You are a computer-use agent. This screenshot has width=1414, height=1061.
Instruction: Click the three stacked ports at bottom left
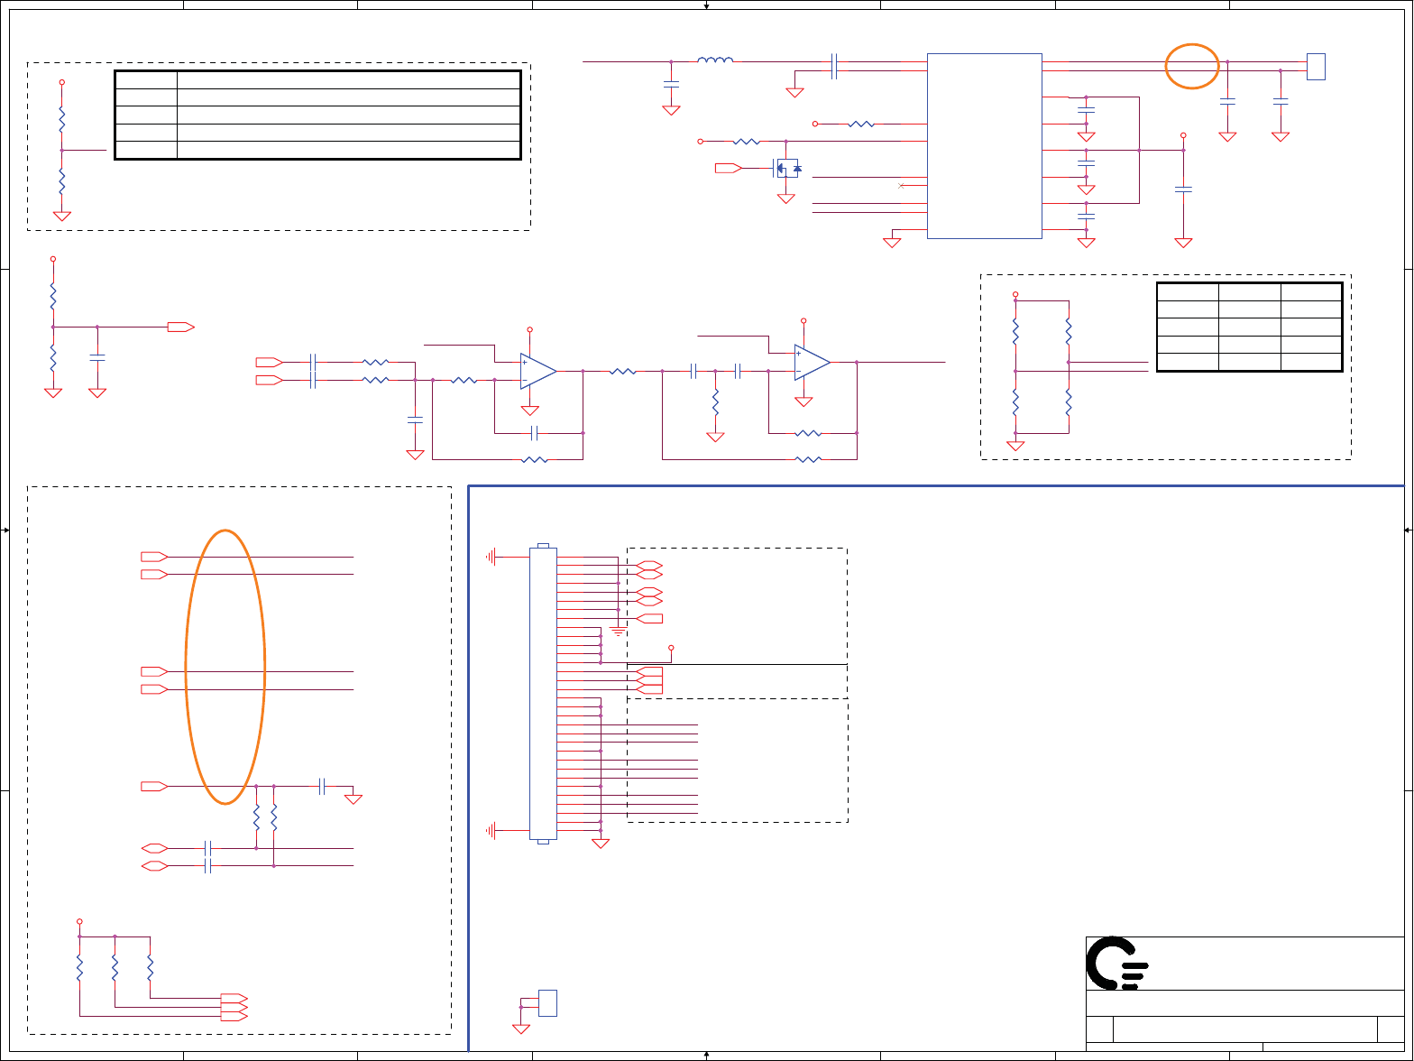tap(234, 1007)
